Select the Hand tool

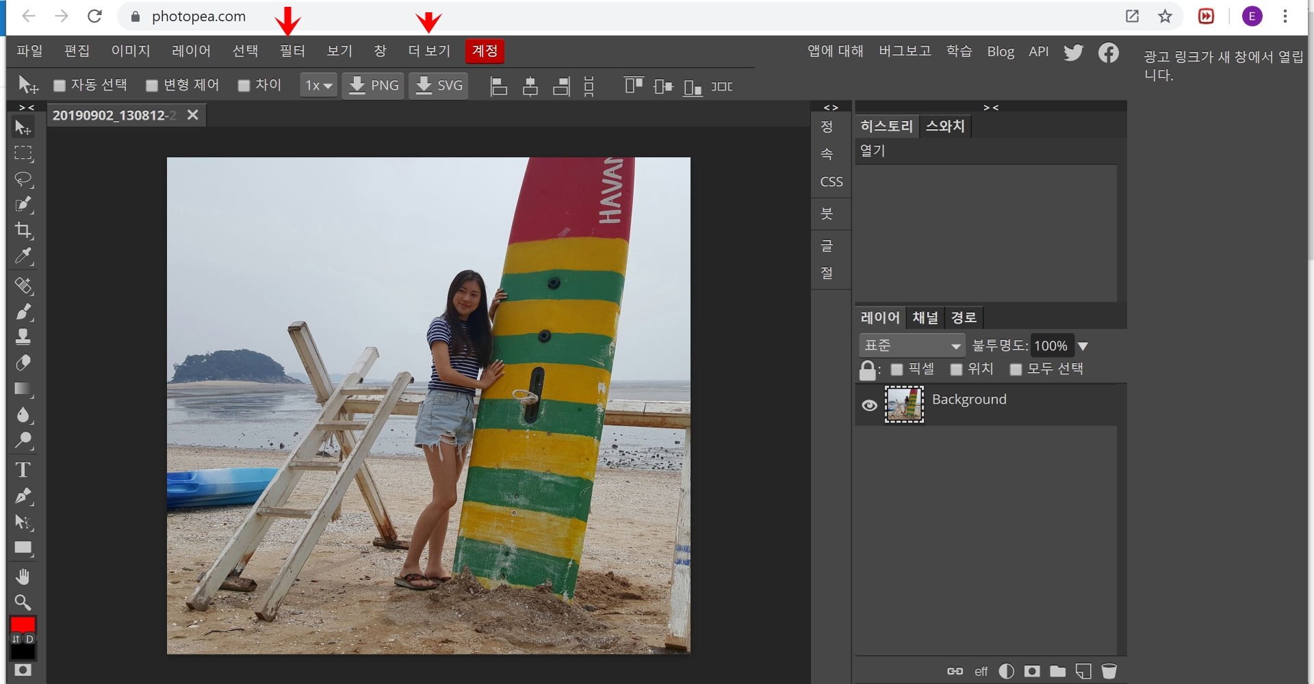pos(23,577)
